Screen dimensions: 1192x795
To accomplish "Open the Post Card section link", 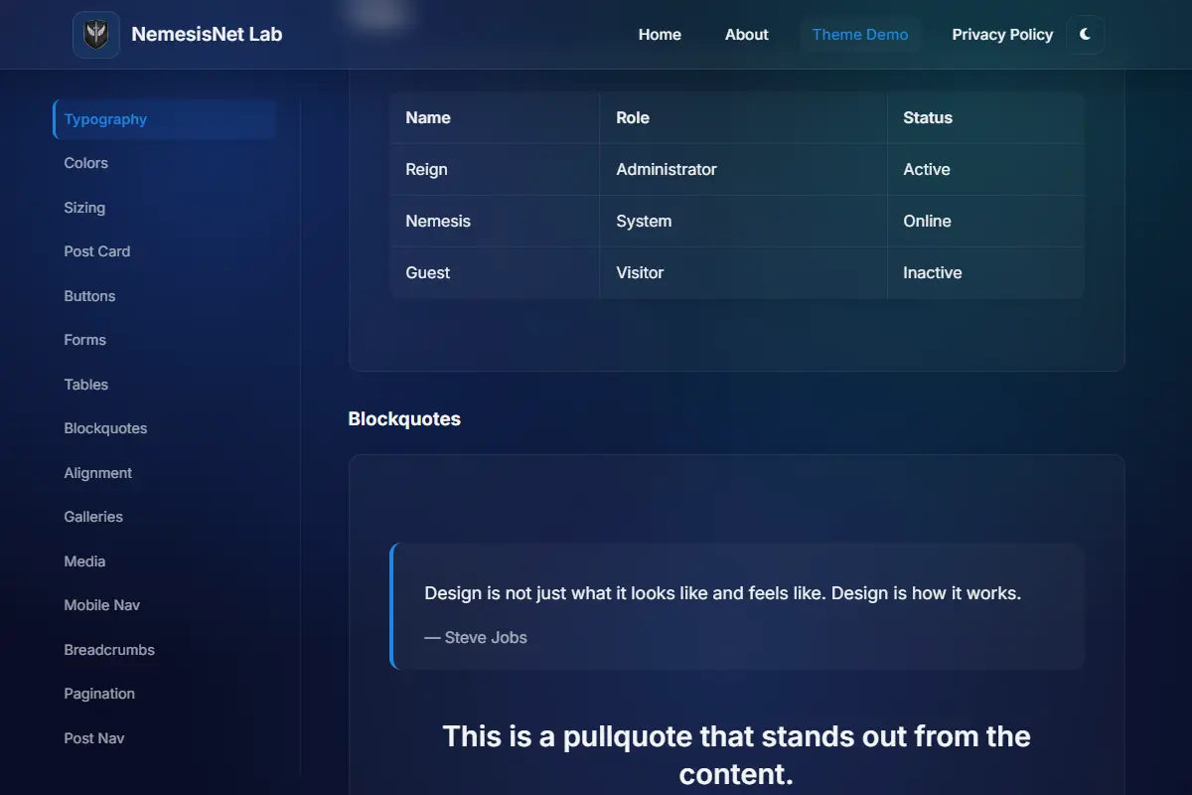I will pyautogui.click(x=165, y=251).
